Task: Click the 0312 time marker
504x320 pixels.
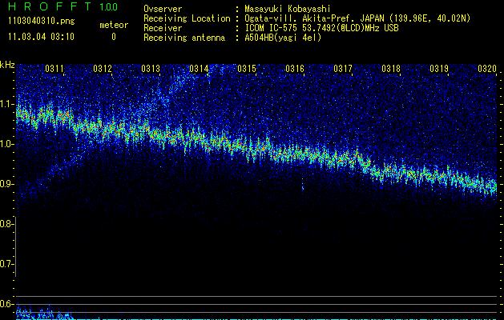Action: click(x=103, y=69)
